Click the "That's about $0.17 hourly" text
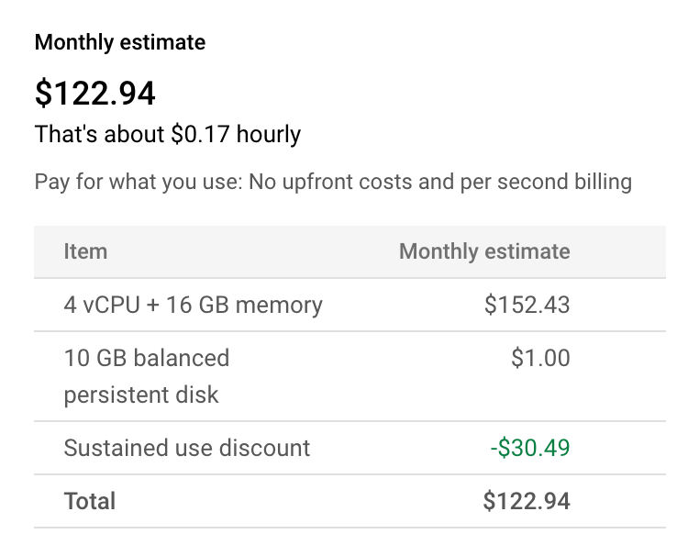This screenshot has height=545, width=688. tap(168, 135)
